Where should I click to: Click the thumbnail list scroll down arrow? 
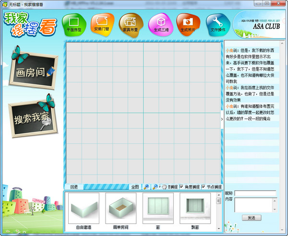(218, 228)
